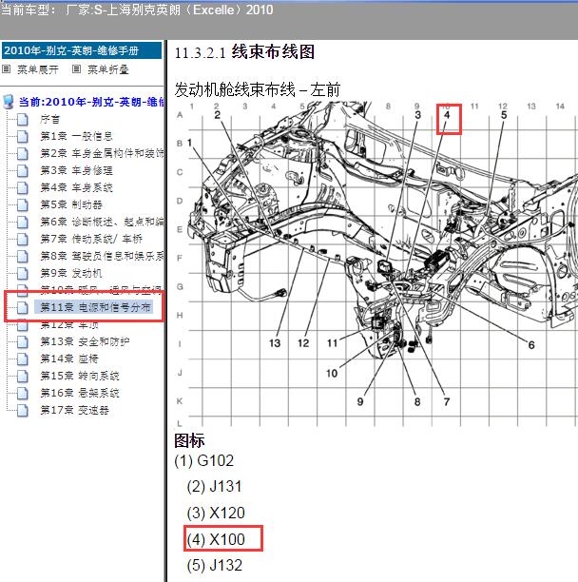Click the page icon beside 第15章
The width and height of the screenshot is (578, 582).
coord(23,376)
